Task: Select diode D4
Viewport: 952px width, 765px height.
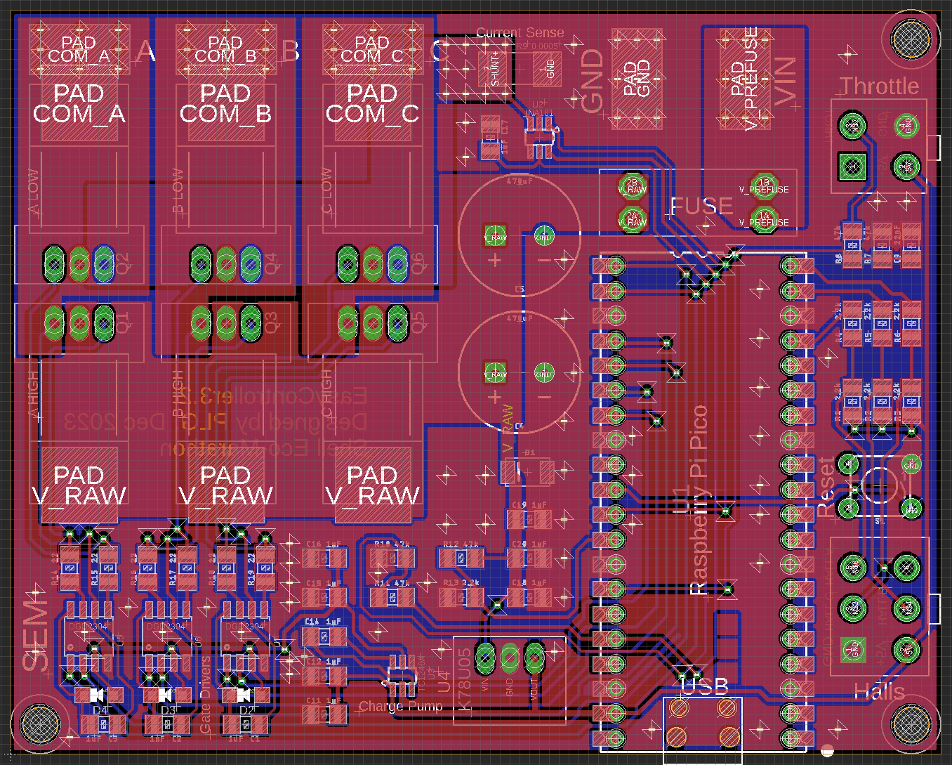Action: tap(98, 695)
